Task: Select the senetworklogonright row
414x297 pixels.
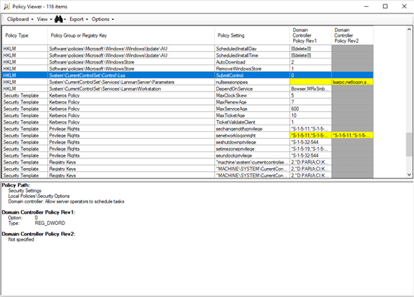Action: [x=187, y=136]
